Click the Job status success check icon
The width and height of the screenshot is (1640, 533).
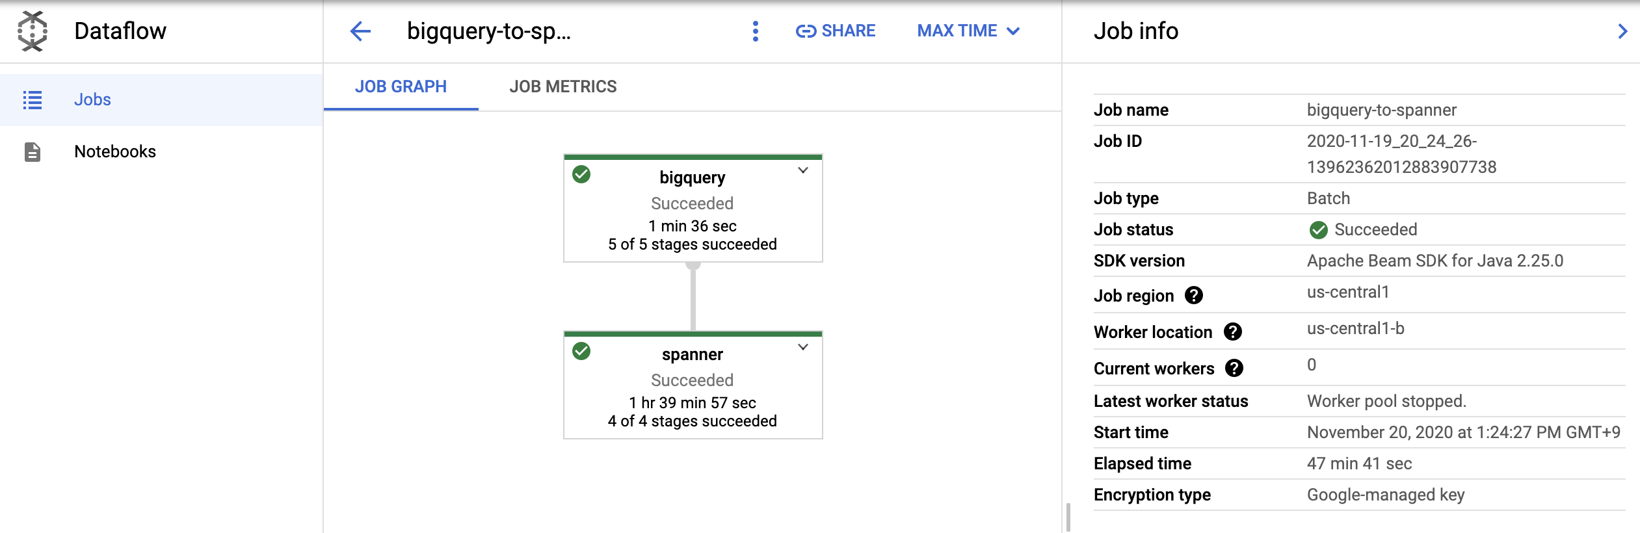coord(1318,229)
